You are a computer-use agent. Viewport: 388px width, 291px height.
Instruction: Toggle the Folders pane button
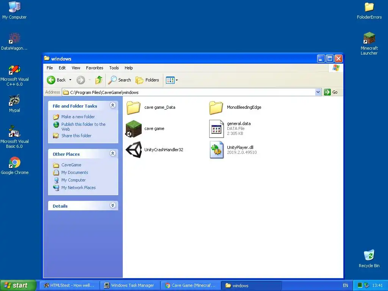[x=147, y=80]
